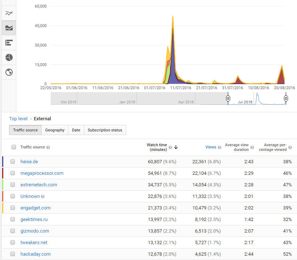This screenshot has width=297, height=260.
Task: Click the External breadcrumb label
Action: (42, 119)
